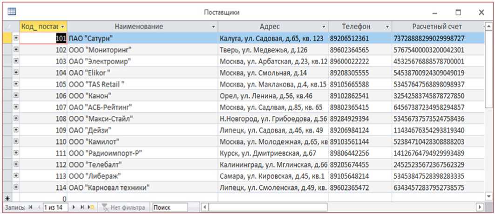Image resolution: width=495 pixels, height=214 pixels.
Task: Select address Москва, ул. Смольная, д.14
Action: [x=273, y=73]
